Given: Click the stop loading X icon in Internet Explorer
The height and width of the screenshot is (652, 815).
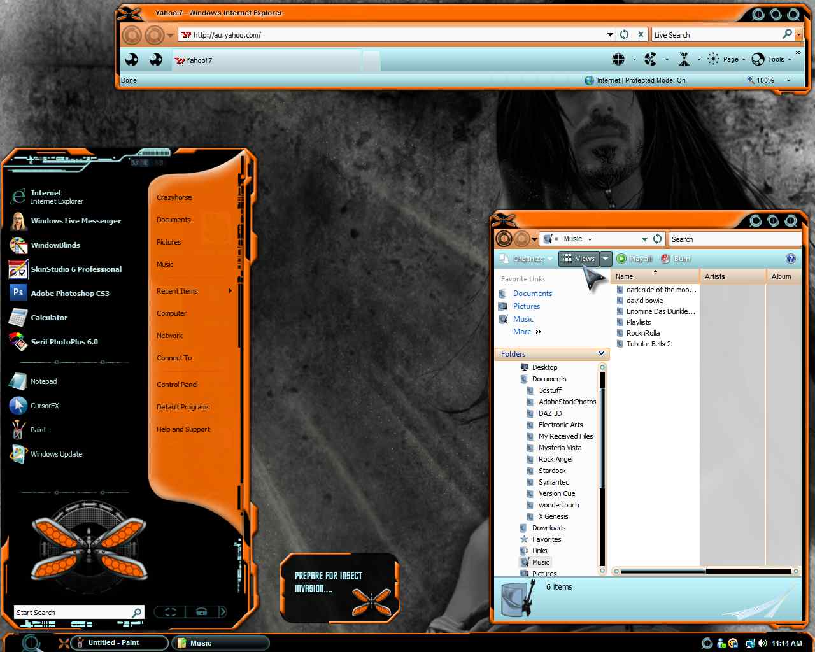Looking at the screenshot, I should pos(641,34).
